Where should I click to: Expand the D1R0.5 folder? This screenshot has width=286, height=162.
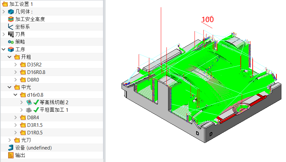pos(16,133)
